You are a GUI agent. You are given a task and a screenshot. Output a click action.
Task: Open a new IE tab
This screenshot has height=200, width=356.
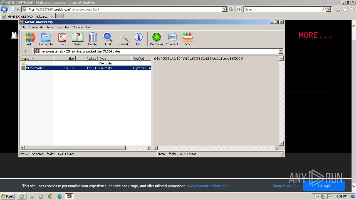pos(60,16)
